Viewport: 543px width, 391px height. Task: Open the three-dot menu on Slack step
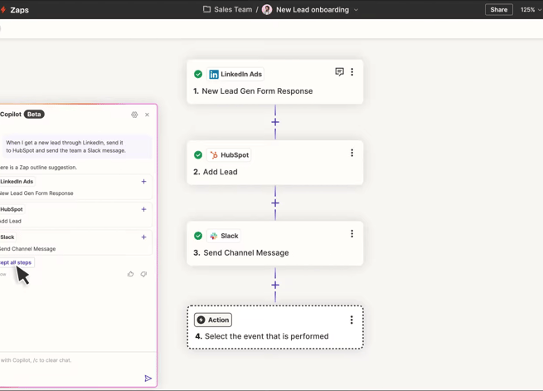click(x=352, y=233)
